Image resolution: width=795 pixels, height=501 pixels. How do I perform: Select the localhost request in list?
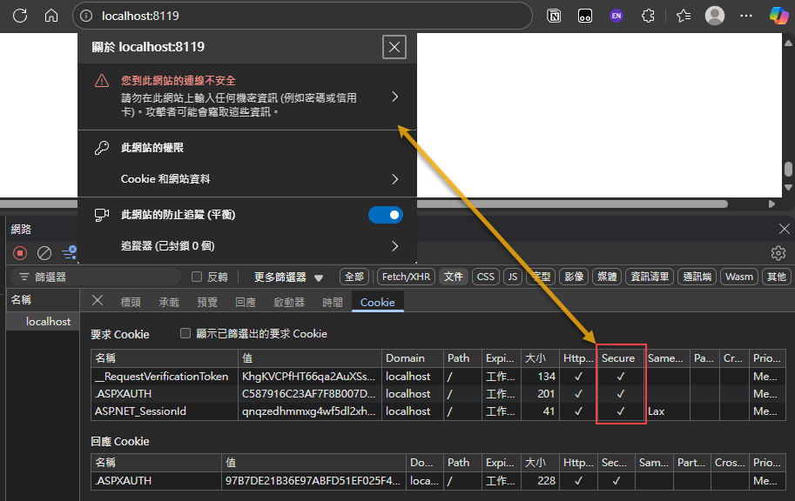[x=48, y=321]
